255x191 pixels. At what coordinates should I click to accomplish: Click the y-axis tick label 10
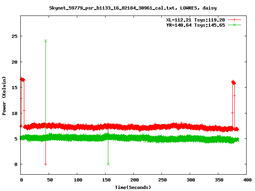(x=14, y=113)
